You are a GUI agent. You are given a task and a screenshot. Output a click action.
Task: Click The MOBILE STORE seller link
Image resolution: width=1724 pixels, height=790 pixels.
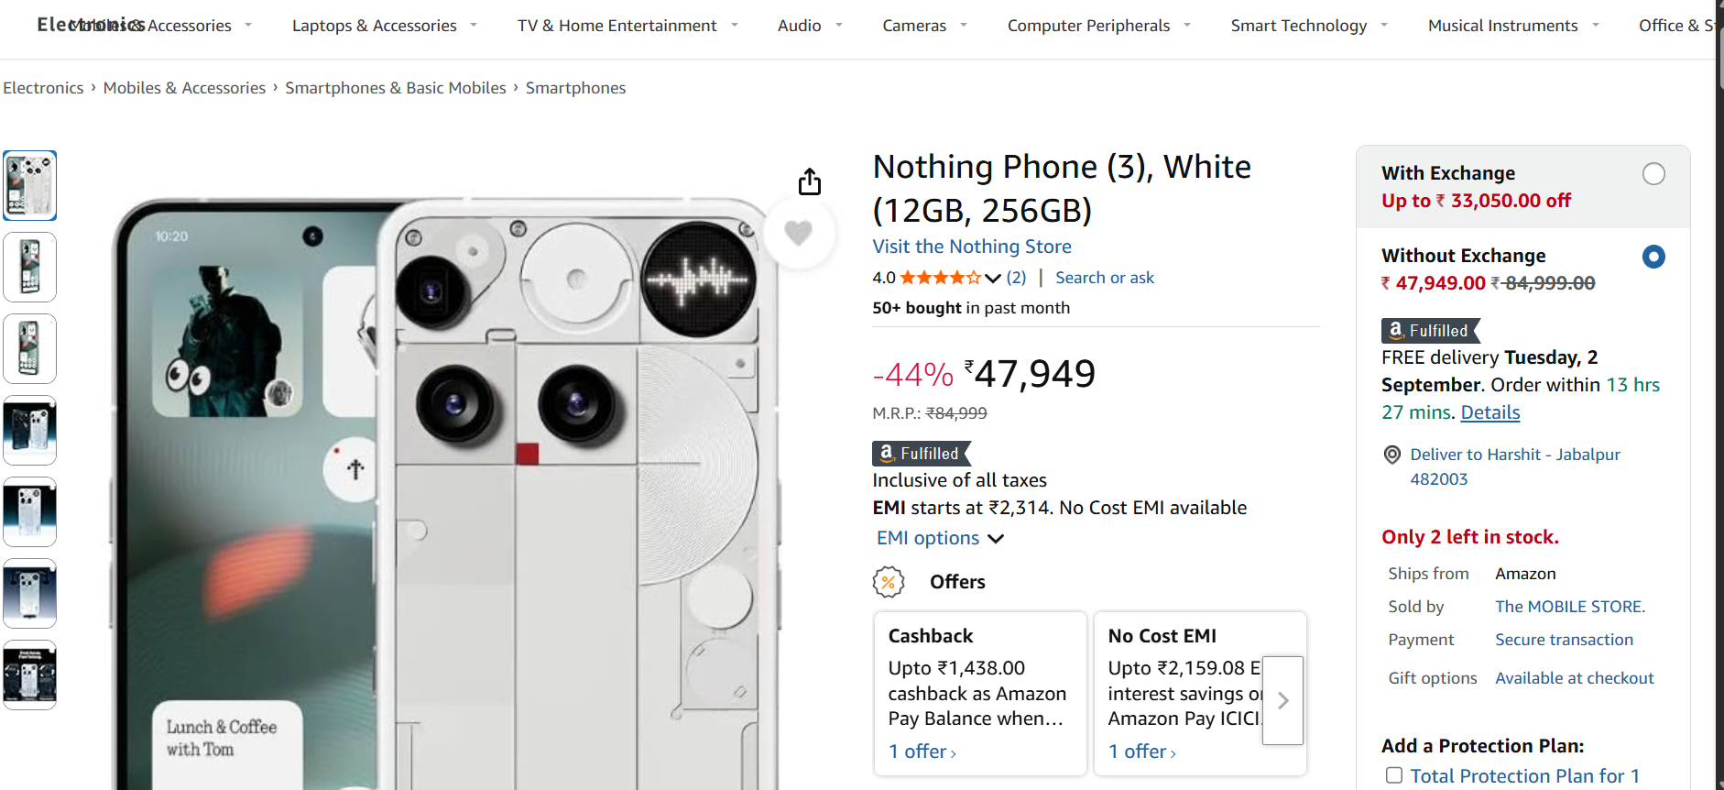coord(1569,607)
